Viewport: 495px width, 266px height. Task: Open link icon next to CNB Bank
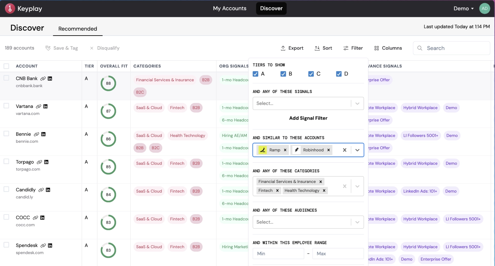[43, 79]
